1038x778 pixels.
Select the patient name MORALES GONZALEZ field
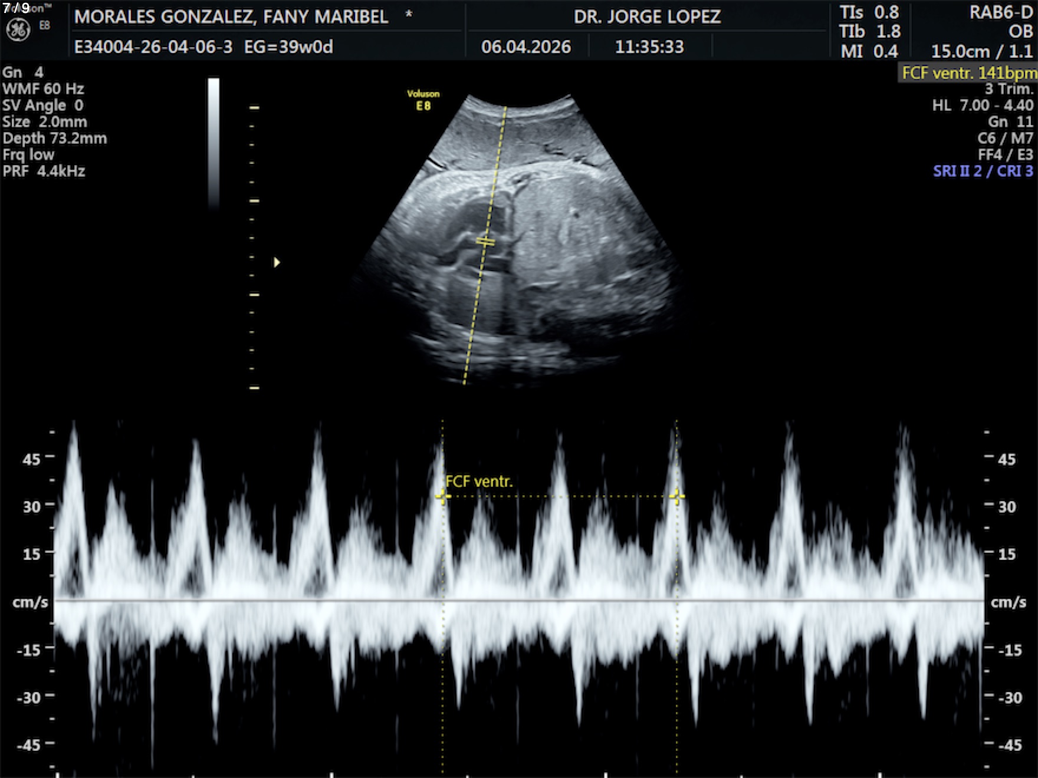click(x=231, y=17)
